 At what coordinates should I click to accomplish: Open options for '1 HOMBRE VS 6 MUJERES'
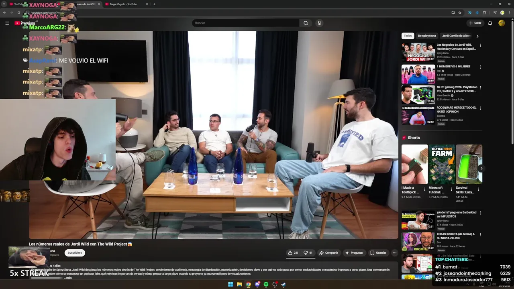[480, 67]
